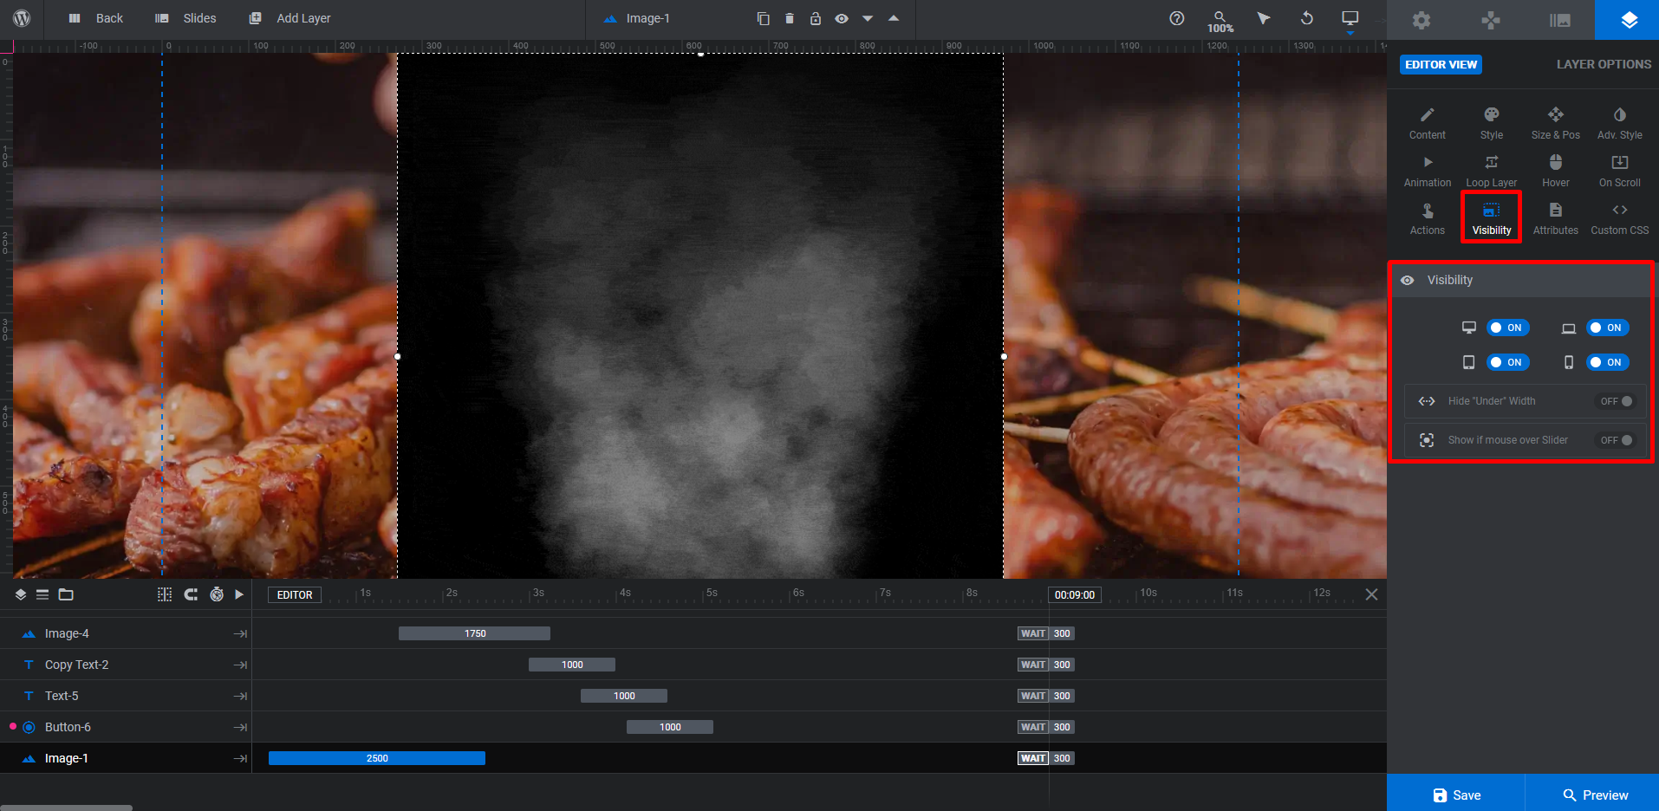
Task: Open the slide options tab
Action: click(1559, 20)
